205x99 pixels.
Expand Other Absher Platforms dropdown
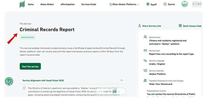[124, 4]
